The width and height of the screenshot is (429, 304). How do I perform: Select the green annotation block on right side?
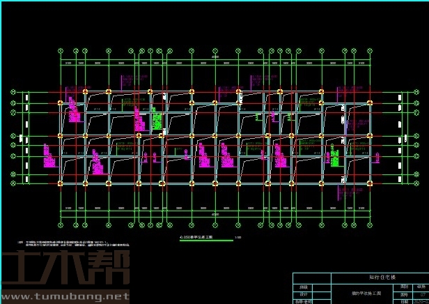[335, 157]
